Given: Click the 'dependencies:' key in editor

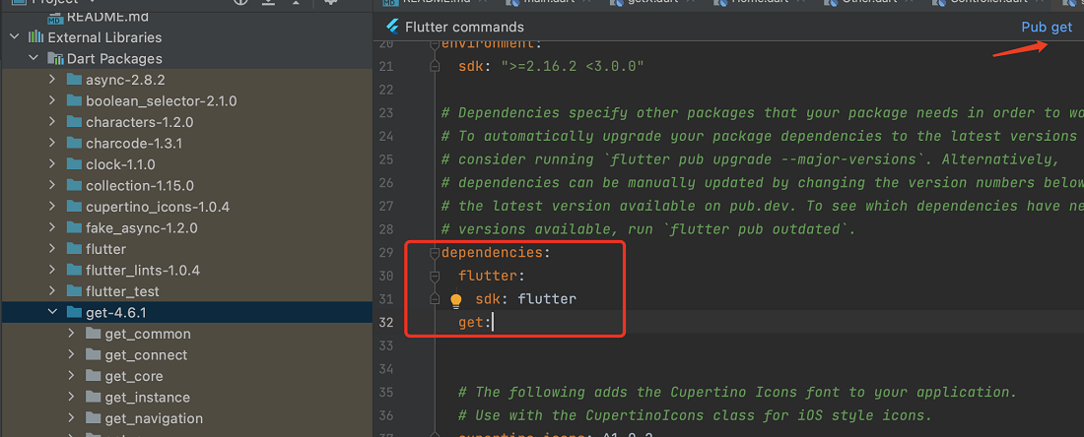Looking at the screenshot, I should pyautogui.click(x=495, y=253).
